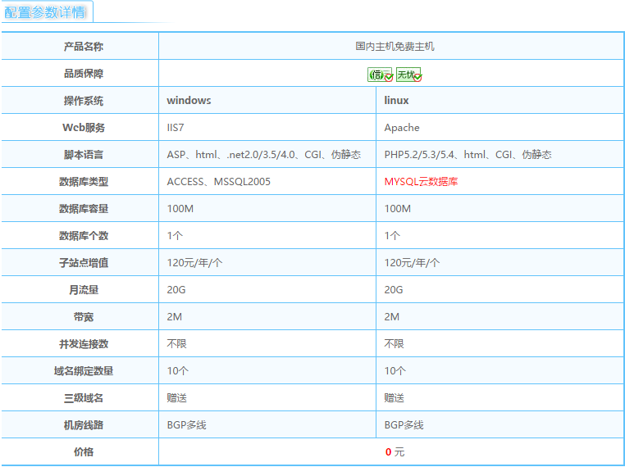This screenshot has height=467, width=625.
Task: Select the 域名绑定数量 row label
Action: tap(84, 371)
